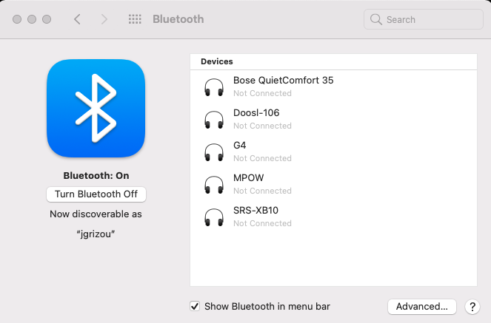491x323 pixels.
Task: Click the magnifying glass search icon
Action: 375,19
